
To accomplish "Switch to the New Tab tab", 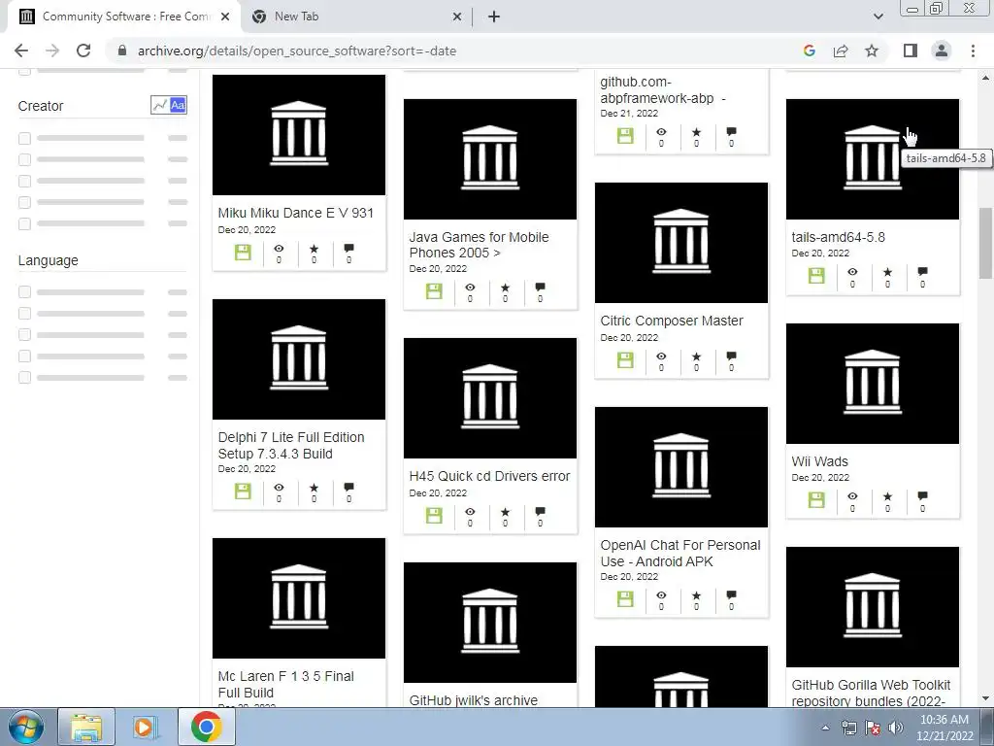I will [x=355, y=17].
